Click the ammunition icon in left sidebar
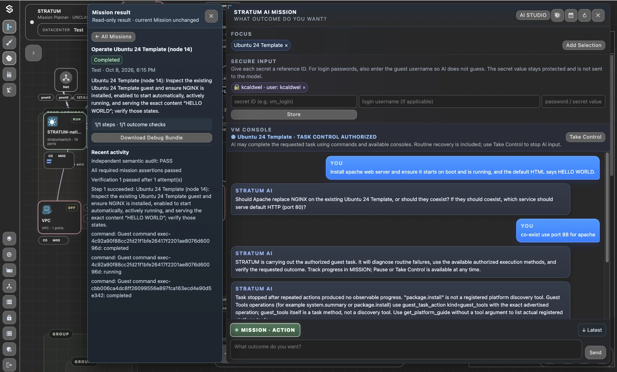Image resolution: width=617 pixels, height=372 pixels. tap(9, 74)
